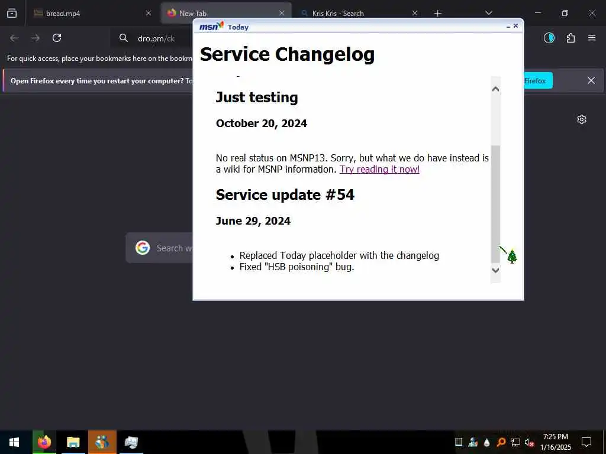The width and height of the screenshot is (606, 454).
Task: Go back using the browser back arrow
Action: click(x=14, y=38)
